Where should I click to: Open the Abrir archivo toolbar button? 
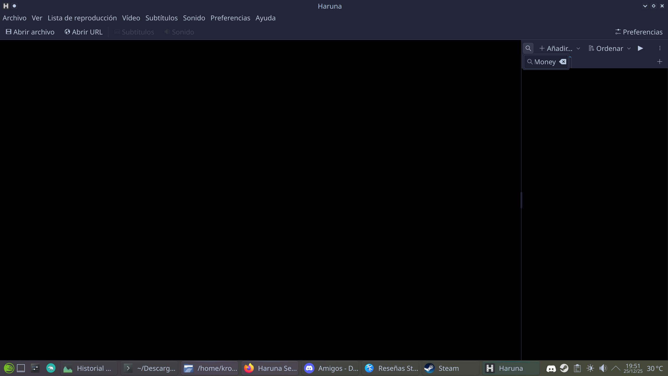coord(30,32)
